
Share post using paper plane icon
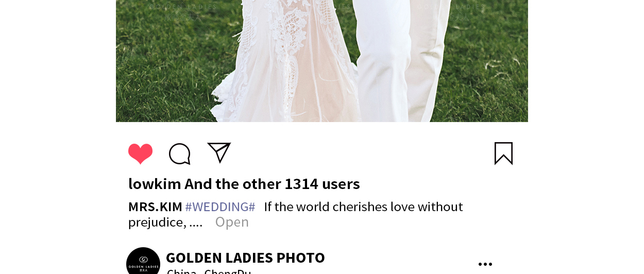[x=219, y=152]
